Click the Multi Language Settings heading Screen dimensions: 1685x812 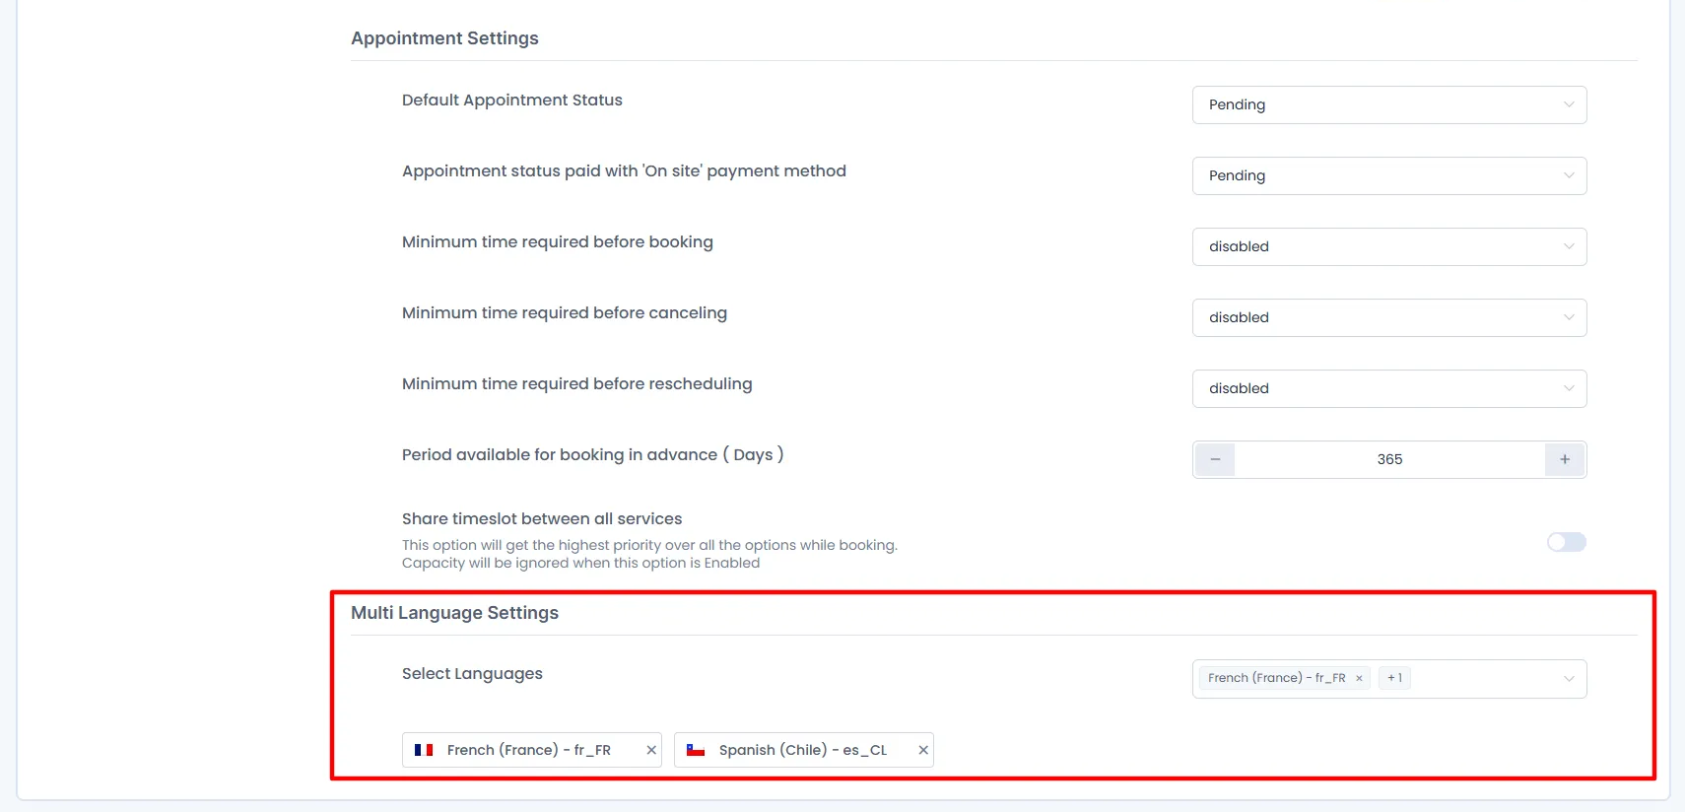[x=454, y=613]
